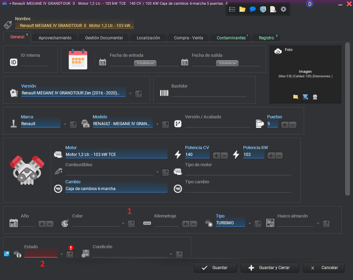Viewport: 353px width, 280px height.
Task: Click the add new Color icon
Action: [x=131, y=224]
